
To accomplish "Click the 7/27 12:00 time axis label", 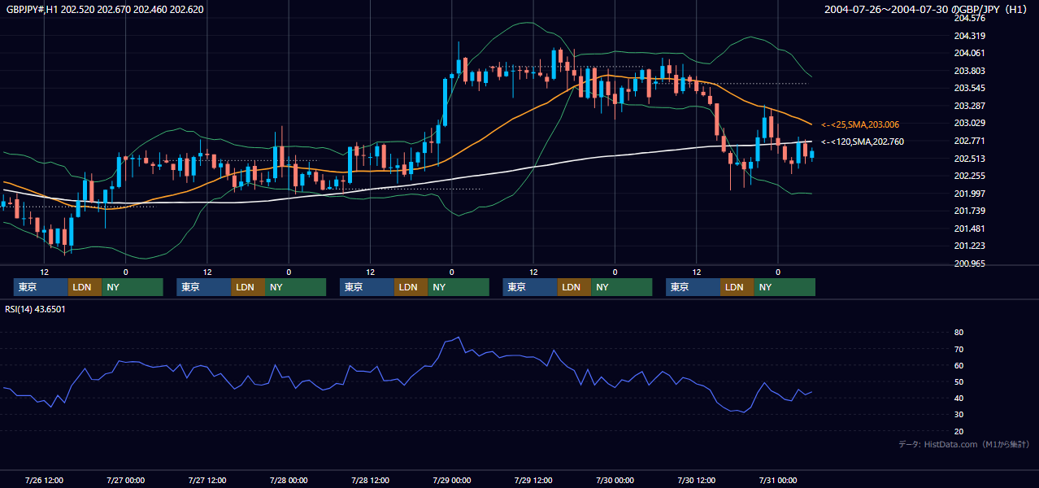I will click(207, 480).
